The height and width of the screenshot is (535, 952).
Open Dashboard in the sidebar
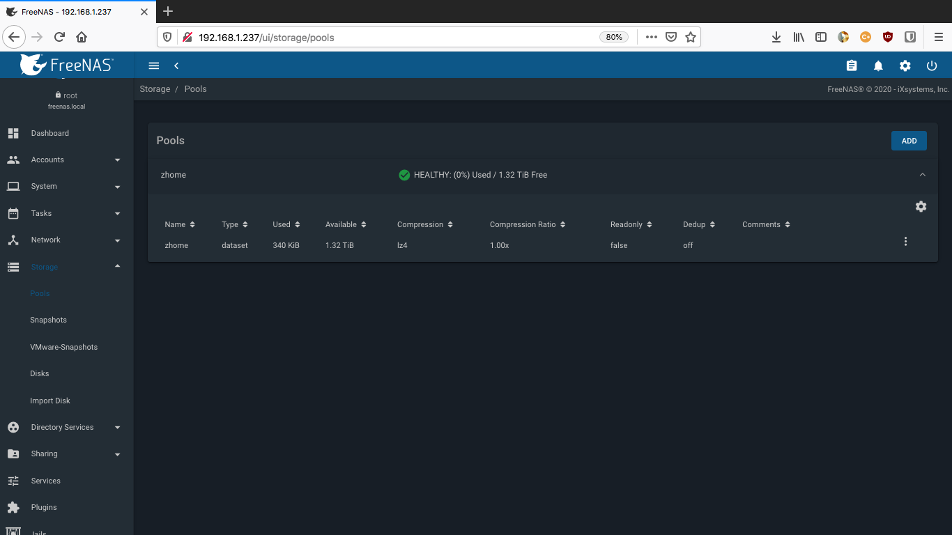coord(67,133)
